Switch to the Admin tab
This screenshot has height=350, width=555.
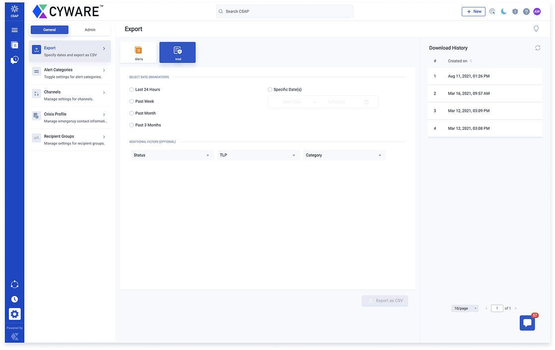click(x=90, y=30)
